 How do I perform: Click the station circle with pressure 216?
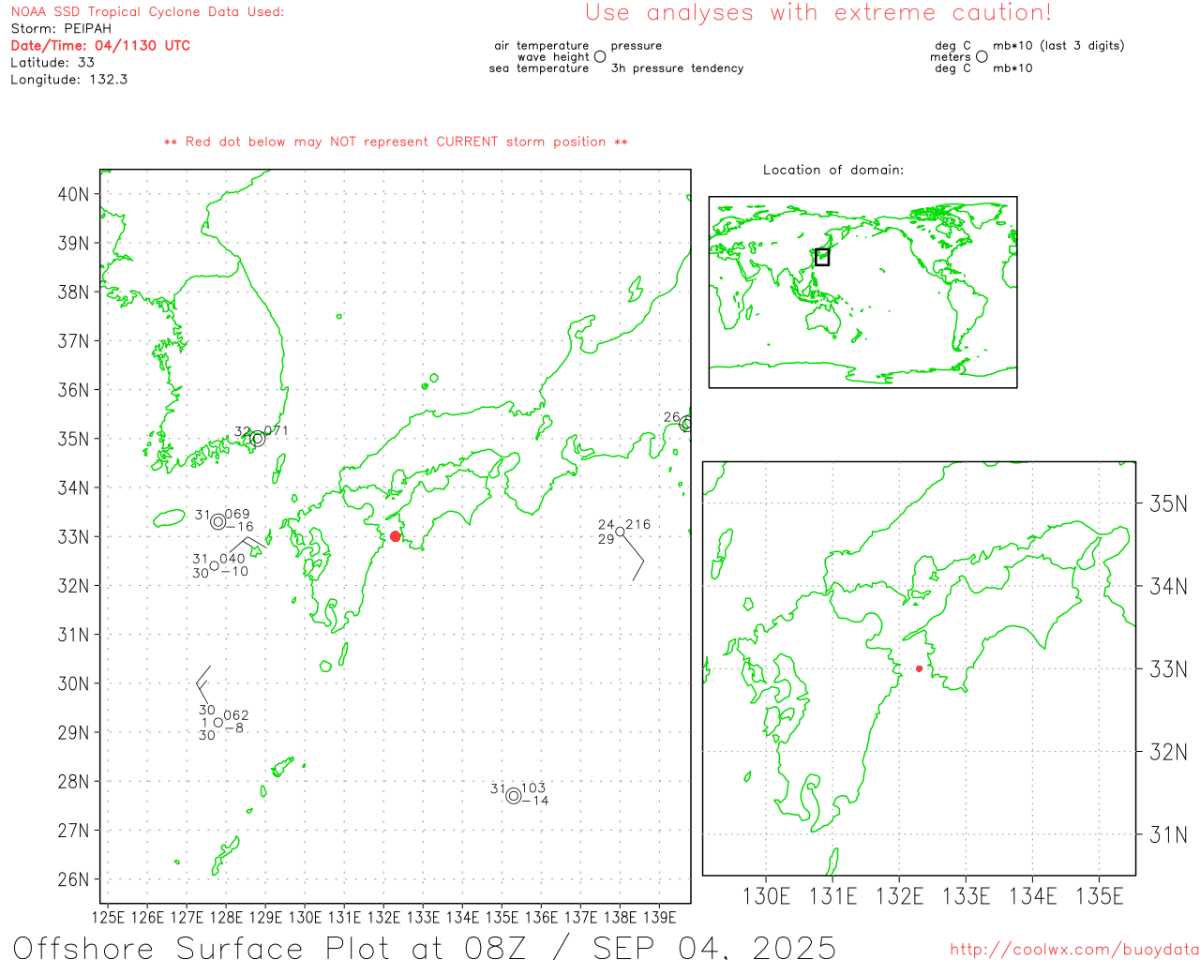click(620, 532)
